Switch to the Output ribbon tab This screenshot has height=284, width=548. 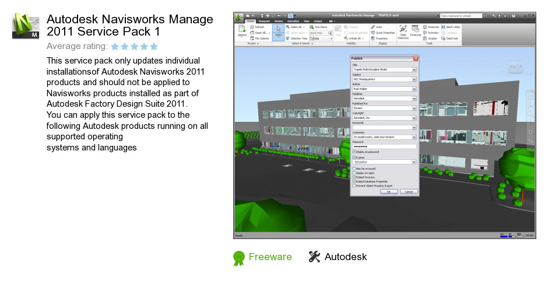click(318, 22)
